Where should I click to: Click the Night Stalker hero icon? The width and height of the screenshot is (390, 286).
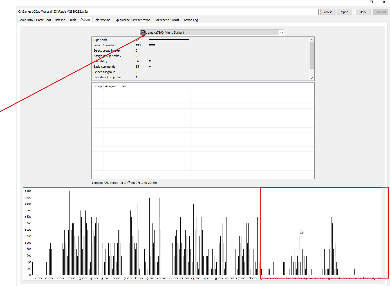(143, 33)
